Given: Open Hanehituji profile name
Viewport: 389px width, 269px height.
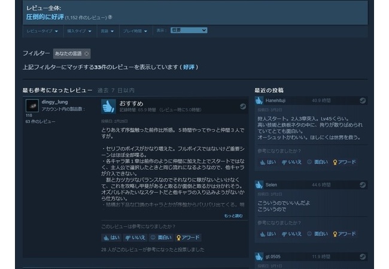Looking at the screenshot, I should pos(275,100).
